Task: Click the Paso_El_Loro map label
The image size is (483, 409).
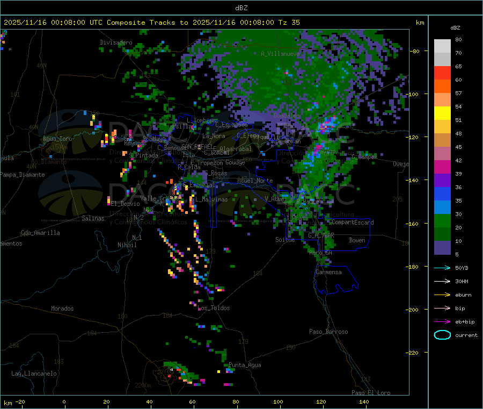Action: click(x=371, y=393)
